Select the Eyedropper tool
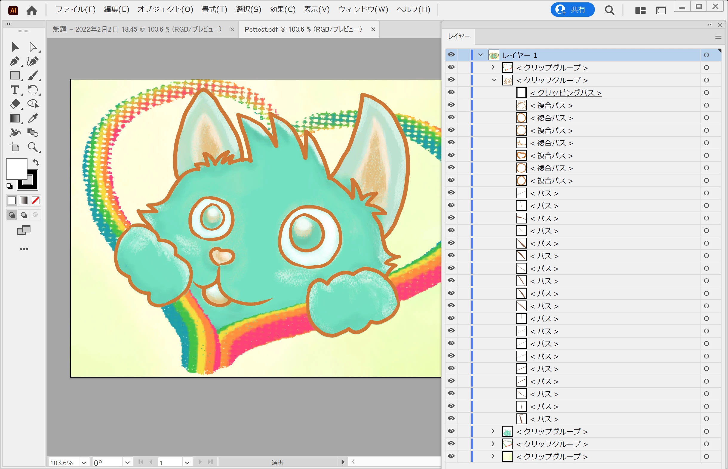 coord(33,118)
